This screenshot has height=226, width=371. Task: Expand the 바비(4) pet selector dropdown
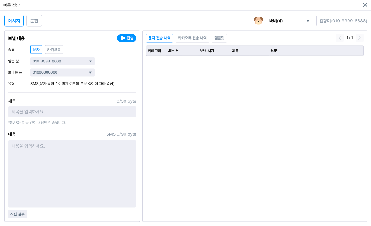(x=308, y=21)
